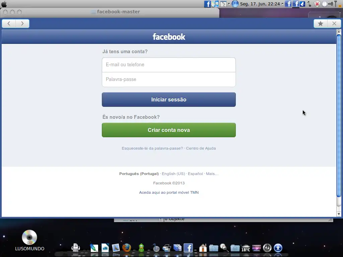Click the USB drive icon in dock
Screen dimensions: 343x257
[x=76, y=248]
